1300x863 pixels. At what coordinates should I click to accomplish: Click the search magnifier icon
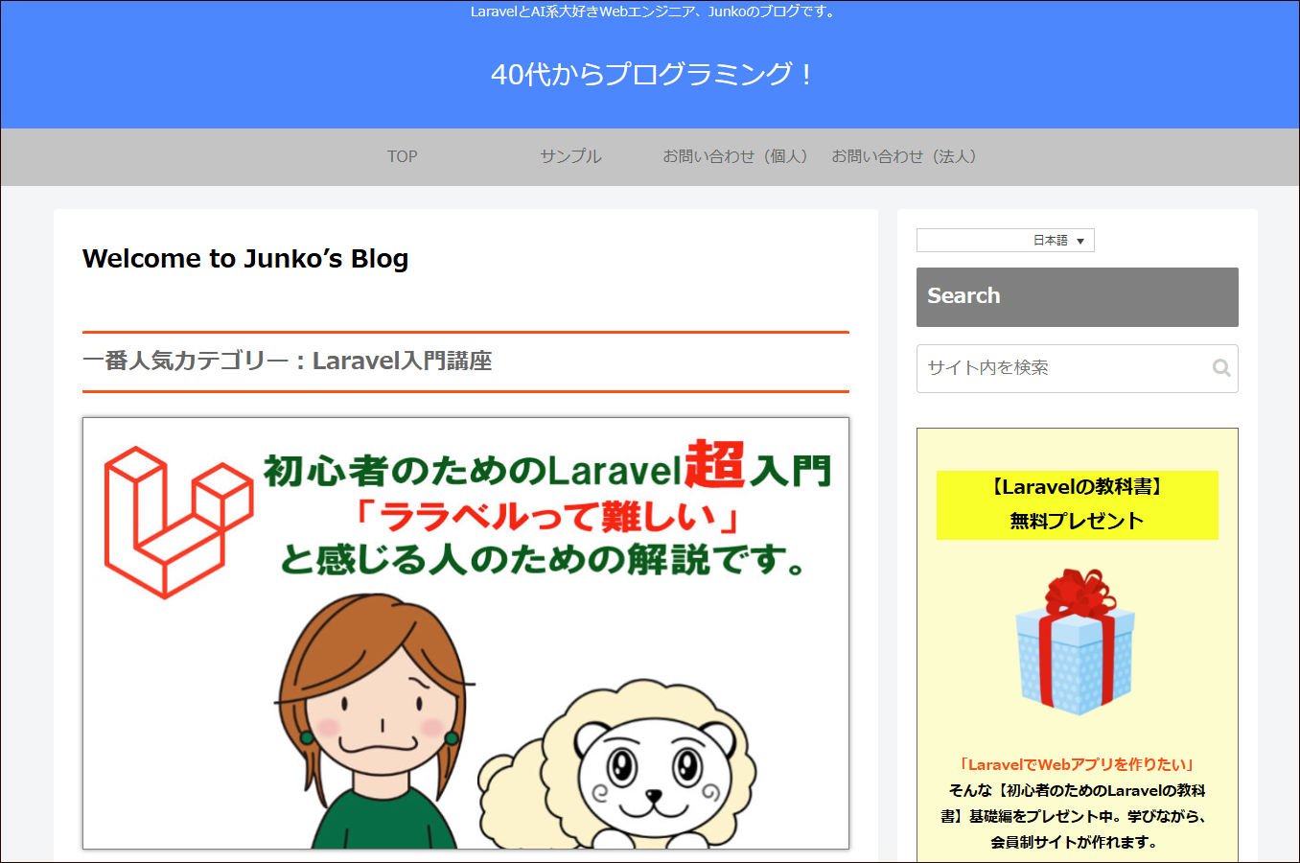click(x=1220, y=368)
